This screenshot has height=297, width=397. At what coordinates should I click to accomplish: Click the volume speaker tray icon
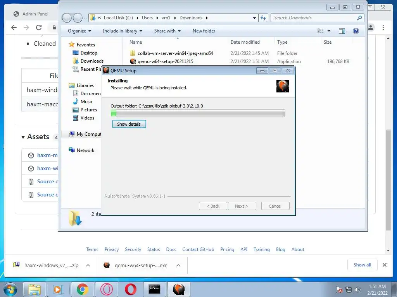click(x=357, y=290)
